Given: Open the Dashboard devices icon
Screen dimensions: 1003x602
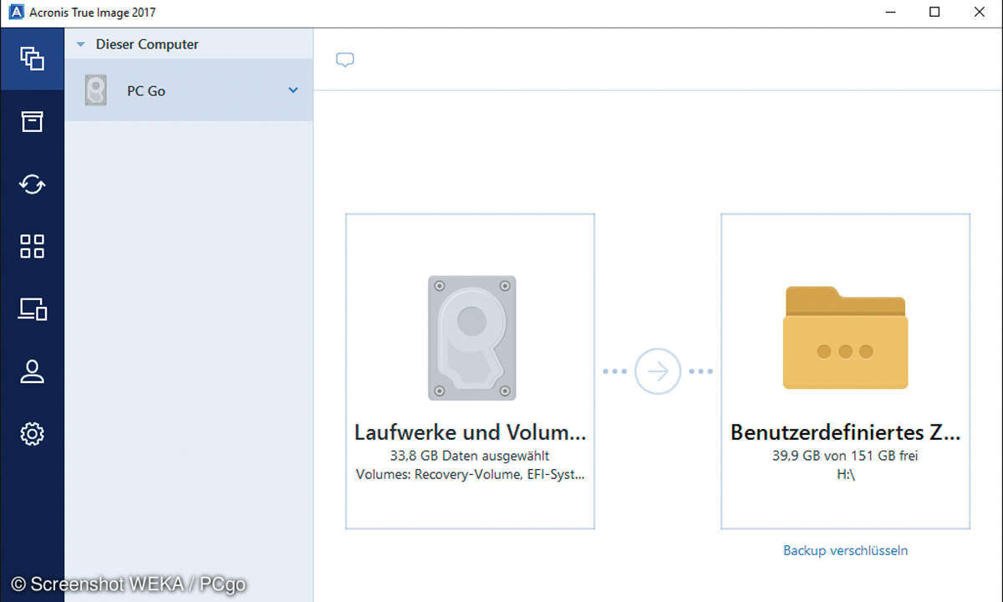Looking at the screenshot, I should point(33,309).
